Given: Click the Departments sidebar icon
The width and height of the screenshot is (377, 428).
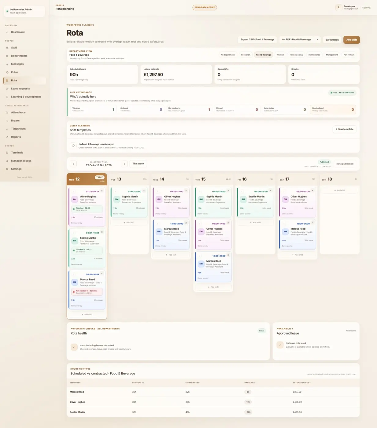Looking at the screenshot, I should 7,56.
